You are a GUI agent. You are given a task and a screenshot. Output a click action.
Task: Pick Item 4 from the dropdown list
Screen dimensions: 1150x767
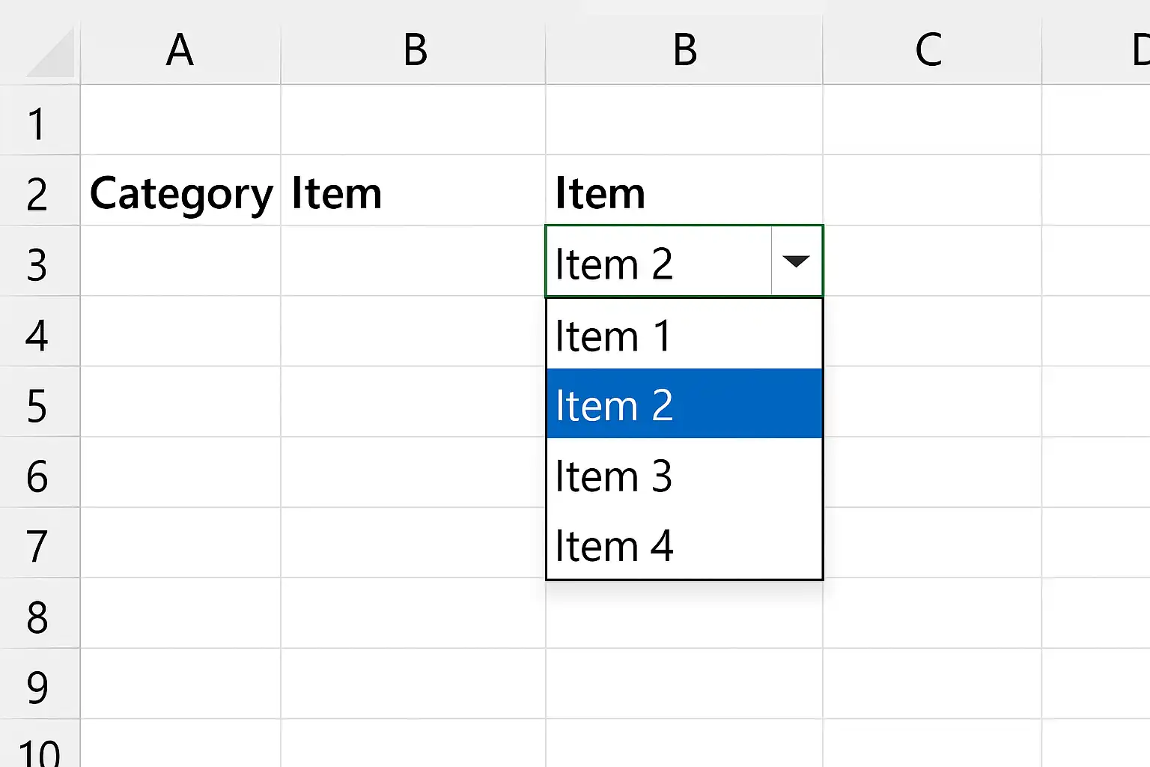tap(684, 545)
